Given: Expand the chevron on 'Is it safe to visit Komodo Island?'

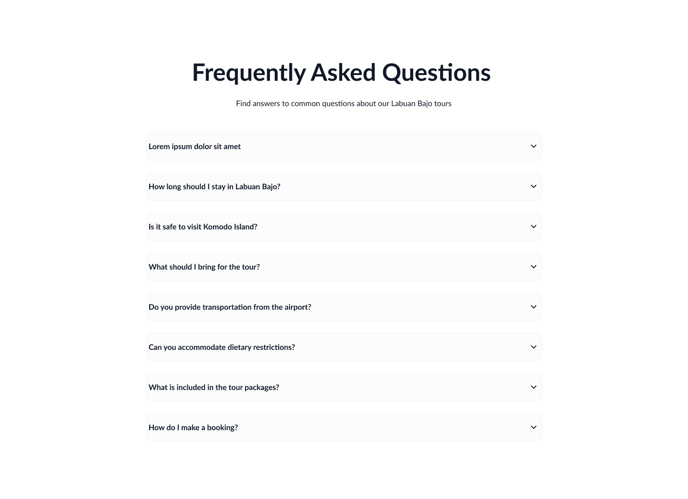Looking at the screenshot, I should coord(533,227).
